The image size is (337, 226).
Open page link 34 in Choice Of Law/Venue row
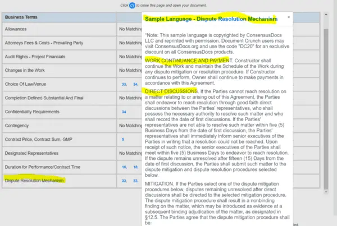(x=135, y=84)
